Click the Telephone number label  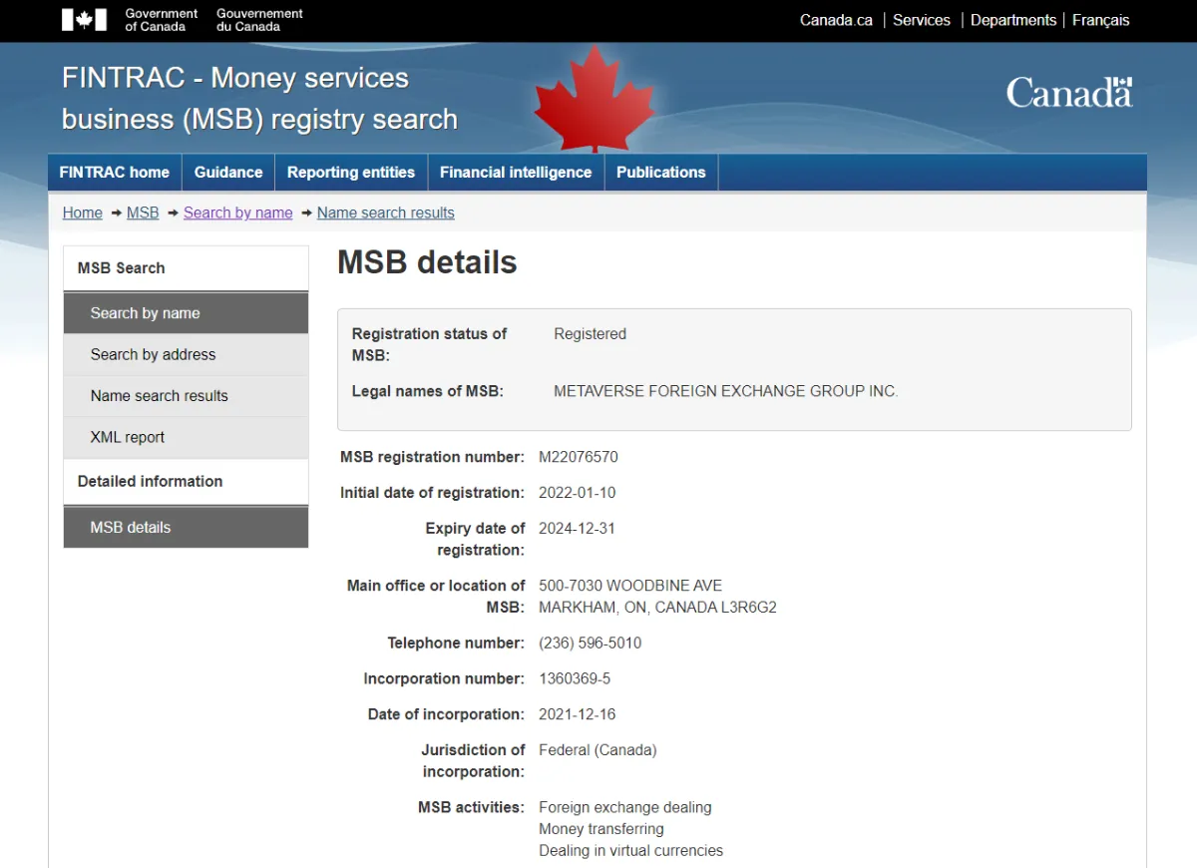(x=456, y=644)
